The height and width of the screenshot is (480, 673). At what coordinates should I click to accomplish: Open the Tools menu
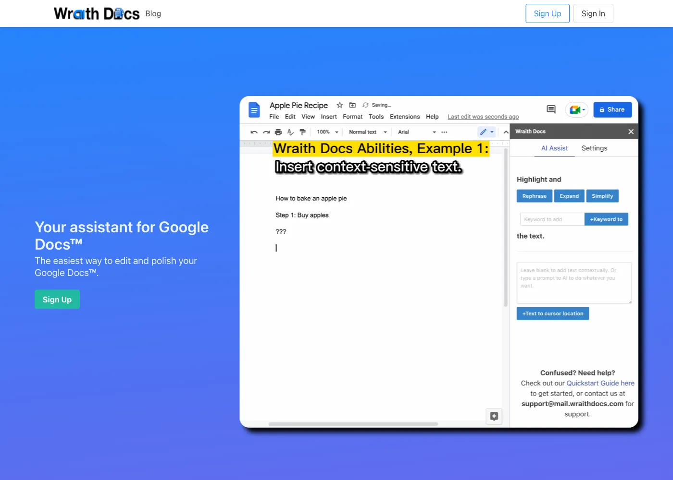[376, 117]
